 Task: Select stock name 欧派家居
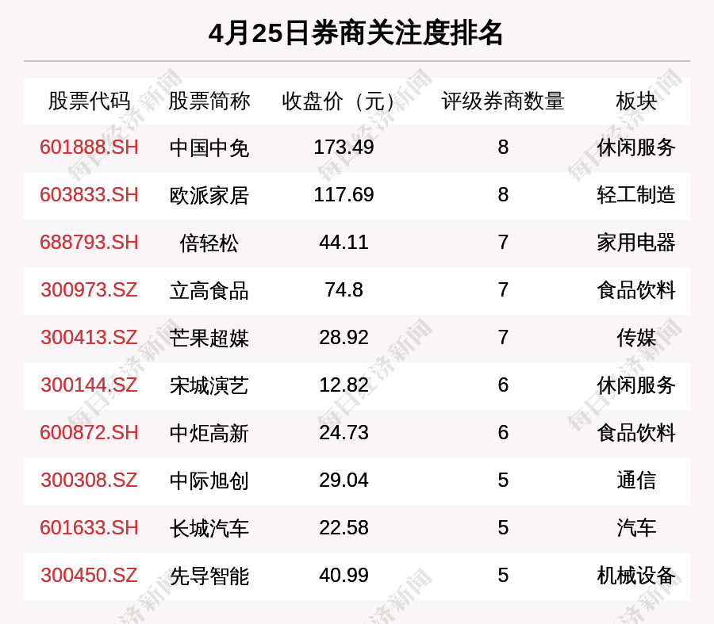[209, 195]
